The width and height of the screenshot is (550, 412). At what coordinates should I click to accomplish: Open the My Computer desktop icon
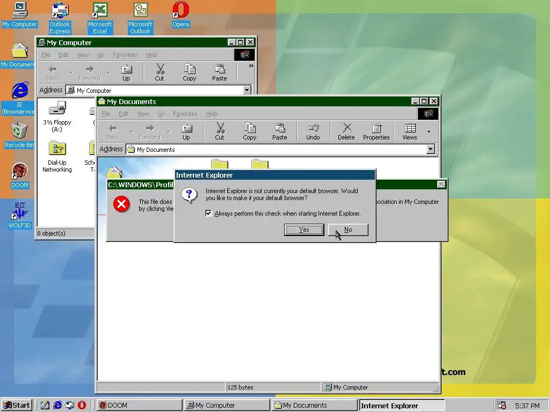19,14
